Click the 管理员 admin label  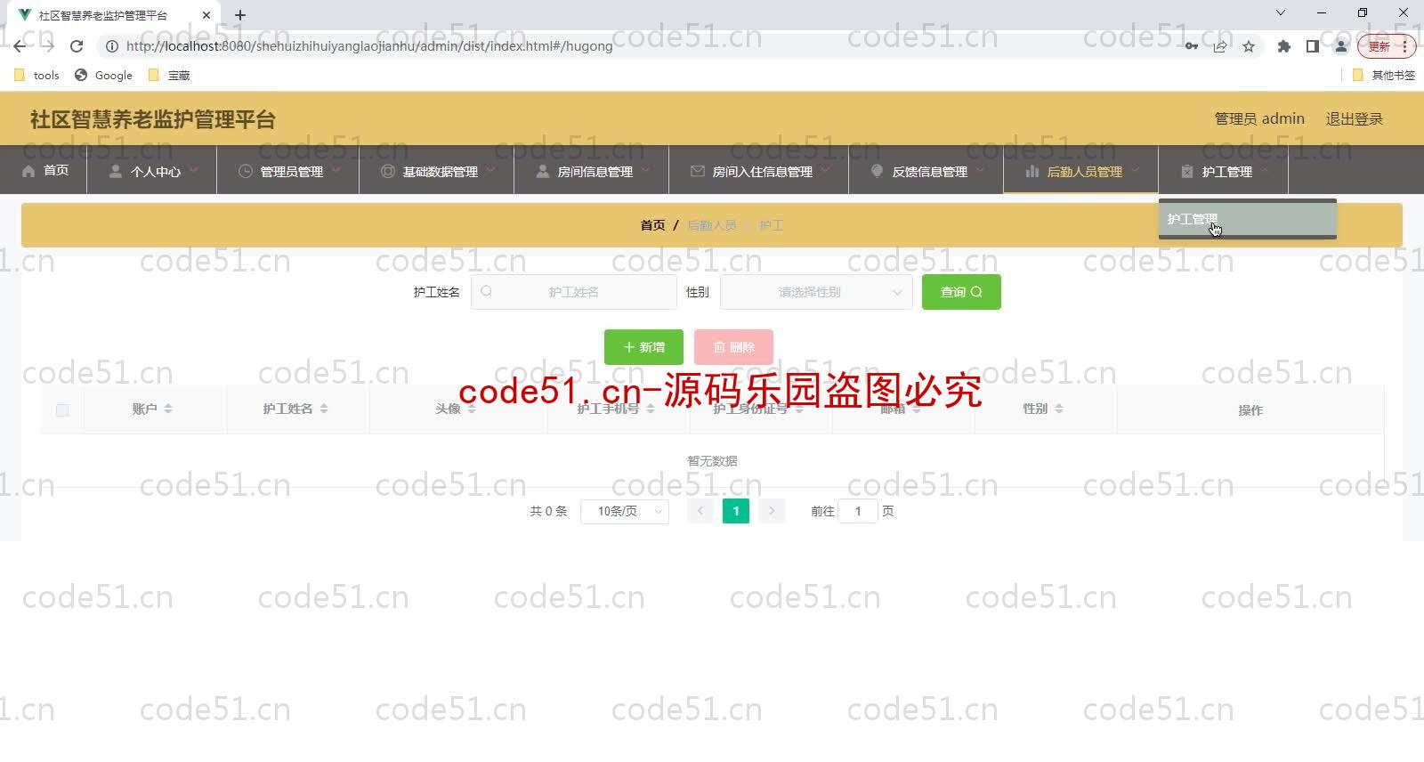pos(1259,119)
